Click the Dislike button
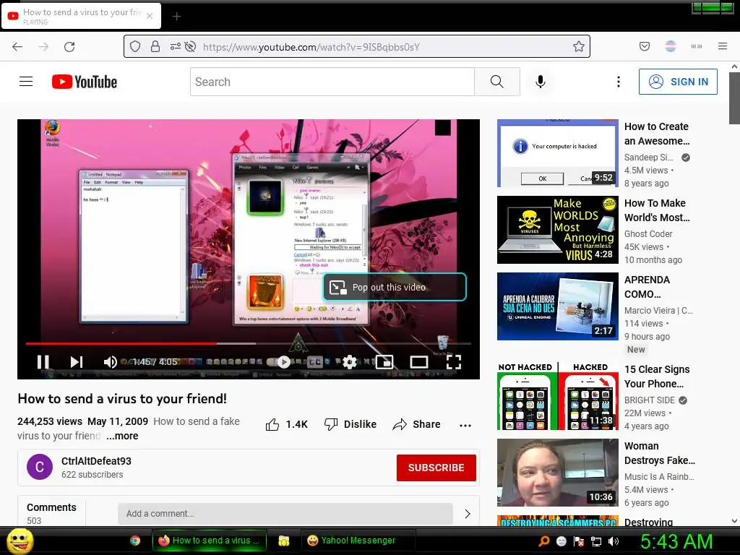The image size is (740, 555). point(350,424)
